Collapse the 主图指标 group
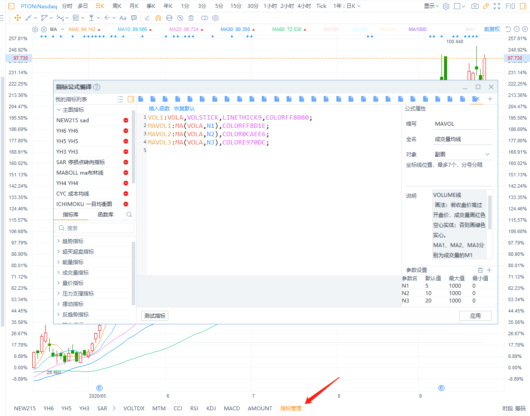Viewport: 530px width, 416px height. [x=59, y=110]
